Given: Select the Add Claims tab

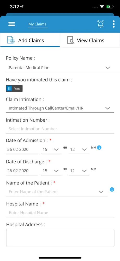Looking at the screenshot, I should click(x=30, y=40).
